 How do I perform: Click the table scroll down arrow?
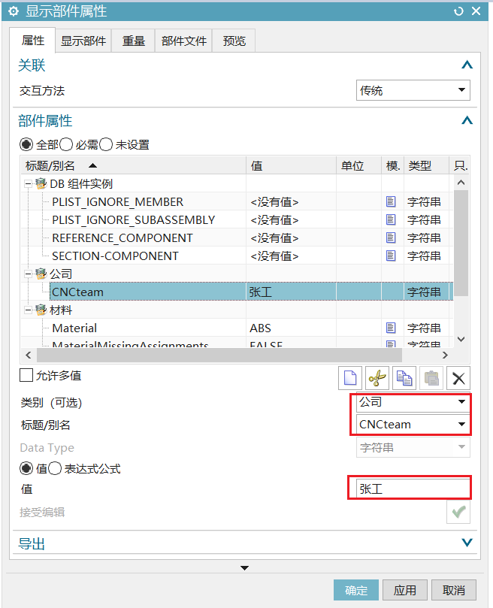click(x=461, y=339)
